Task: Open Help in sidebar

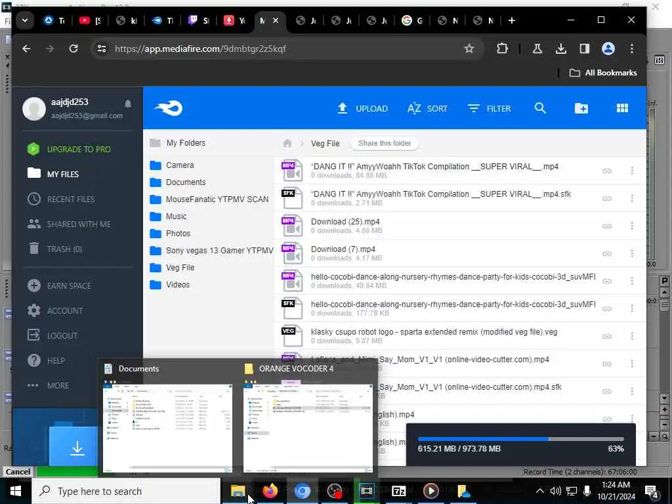Action: point(47,360)
